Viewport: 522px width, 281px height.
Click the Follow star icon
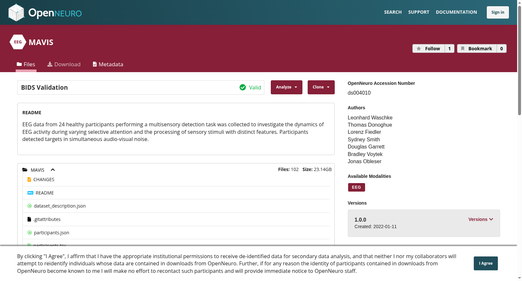[x=419, y=49]
